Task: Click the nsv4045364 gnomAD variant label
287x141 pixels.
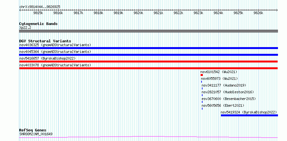Action: pyautogui.click(x=55, y=52)
